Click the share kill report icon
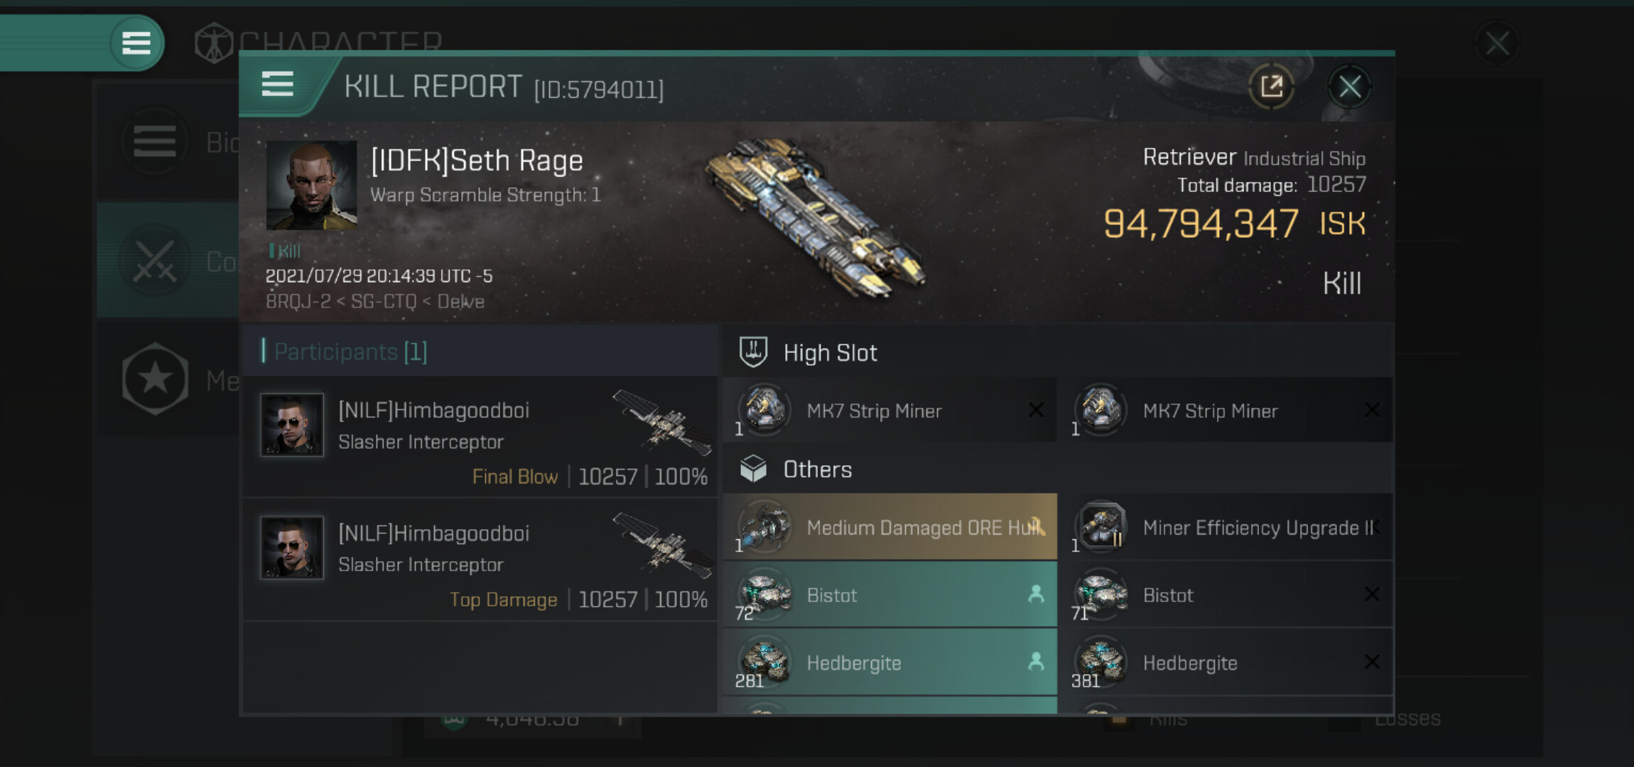Image resolution: width=1634 pixels, height=767 pixels. coord(1271,87)
